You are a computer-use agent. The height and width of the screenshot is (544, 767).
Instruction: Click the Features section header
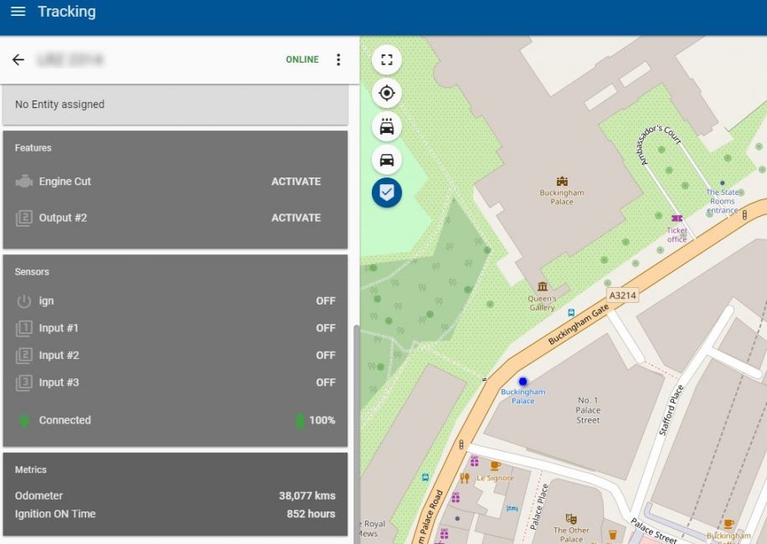pos(33,148)
